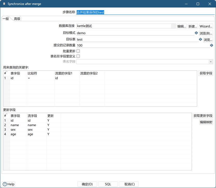Click 获取更新字段 button
216x188 pixels.
tap(203, 116)
